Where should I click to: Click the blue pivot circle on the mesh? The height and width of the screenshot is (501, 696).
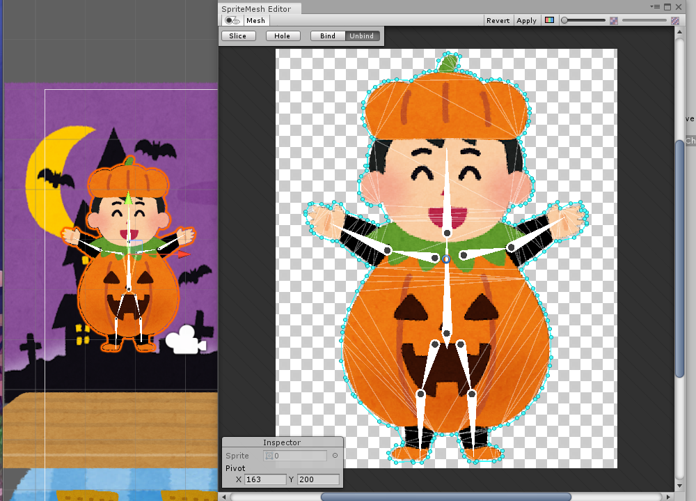click(446, 259)
